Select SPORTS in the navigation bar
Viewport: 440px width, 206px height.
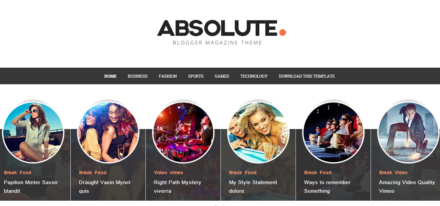pyautogui.click(x=196, y=76)
